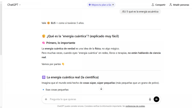Click the person-plus icon beside Añadir personas
The image size is (192, 108).
click(171, 5)
